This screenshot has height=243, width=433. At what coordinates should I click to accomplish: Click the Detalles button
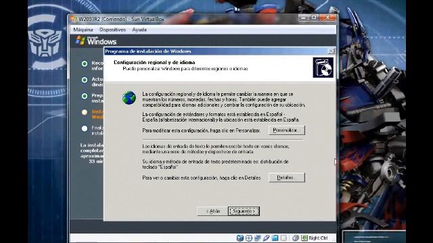[287, 178]
